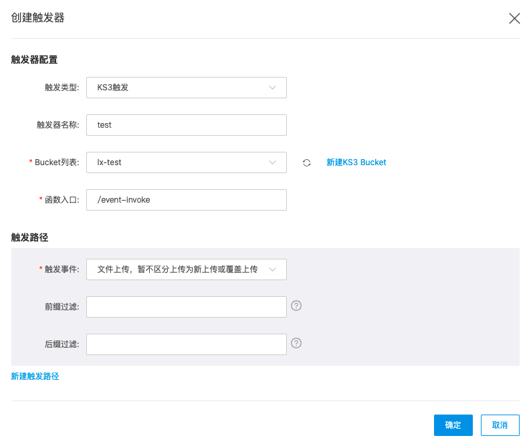Expand the Bucket列表 dropdown showing lx-test
The image size is (531, 448).
(x=187, y=162)
